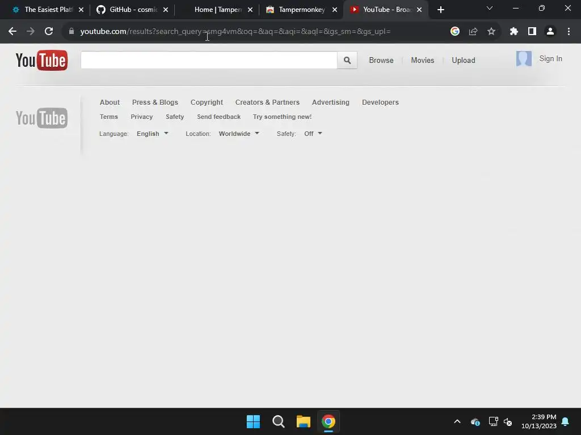Open the Browse link
This screenshot has height=435, width=581.
381,60
